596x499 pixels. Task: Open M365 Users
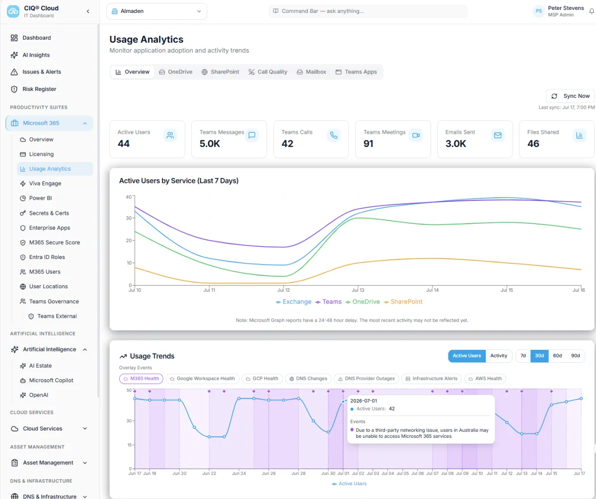[55, 272]
